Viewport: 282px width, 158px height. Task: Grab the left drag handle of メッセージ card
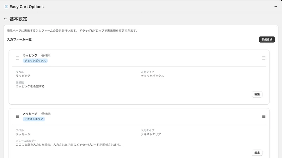[17, 117]
